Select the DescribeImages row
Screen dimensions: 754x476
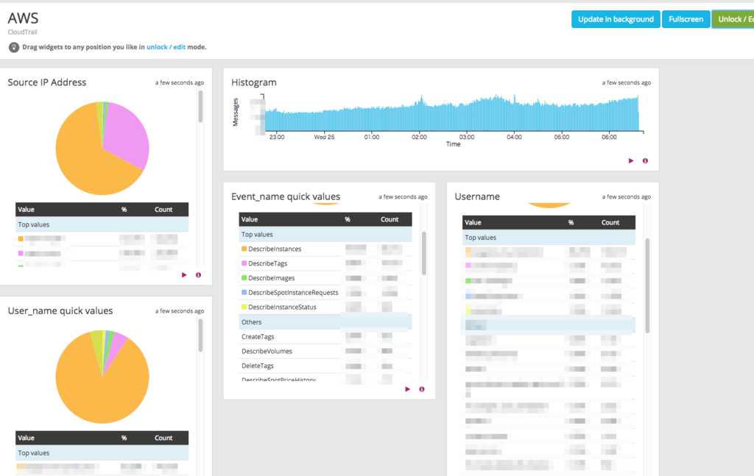click(x=325, y=278)
